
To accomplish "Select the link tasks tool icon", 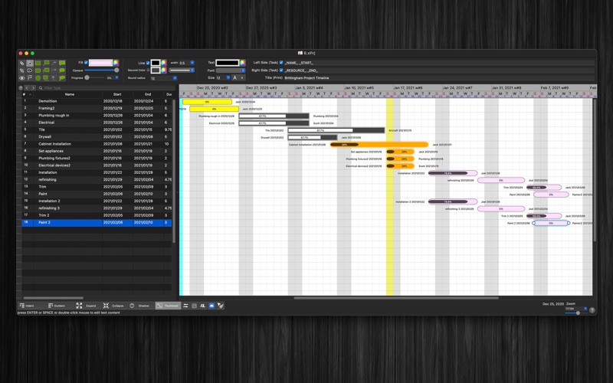I will click(22, 63).
